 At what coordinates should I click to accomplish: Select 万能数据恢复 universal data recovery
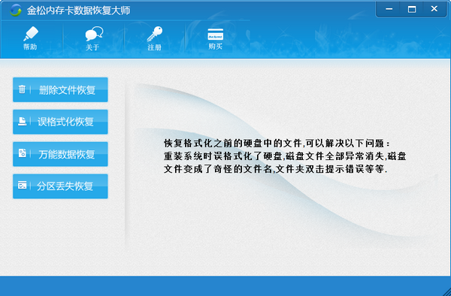[60, 154]
